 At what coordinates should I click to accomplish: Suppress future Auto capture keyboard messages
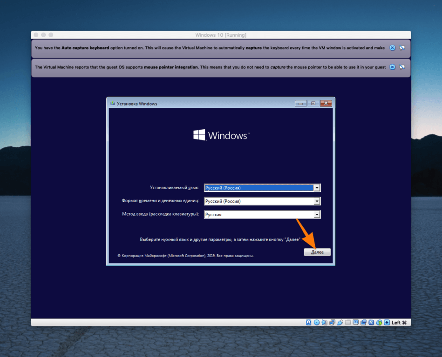pyautogui.click(x=402, y=48)
